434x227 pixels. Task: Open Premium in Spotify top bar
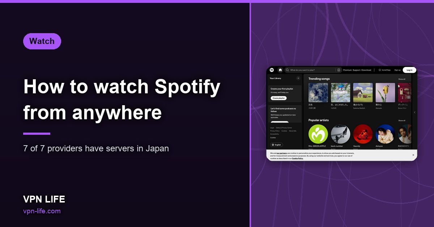[348, 70]
